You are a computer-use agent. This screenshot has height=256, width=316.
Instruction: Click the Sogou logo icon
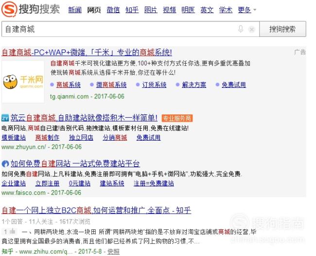(x=9, y=9)
